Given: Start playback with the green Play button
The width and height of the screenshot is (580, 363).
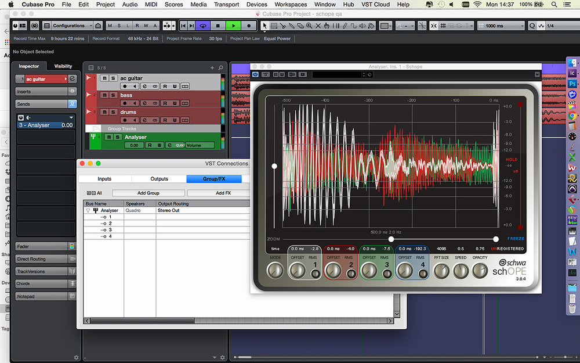Looking at the screenshot, I should tap(233, 26).
